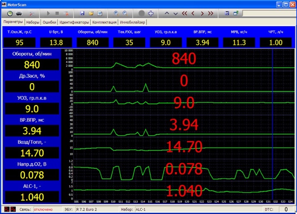Click the blue save-screenshot disk icon near text field
Image resolution: width=297 pixels, height=214 pixels.
227,13
